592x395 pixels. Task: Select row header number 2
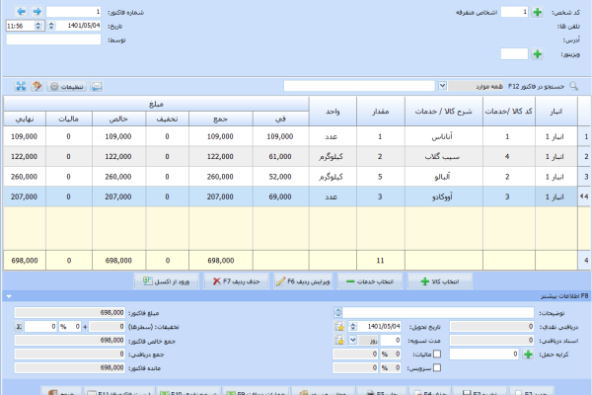(x=585, y=156)
